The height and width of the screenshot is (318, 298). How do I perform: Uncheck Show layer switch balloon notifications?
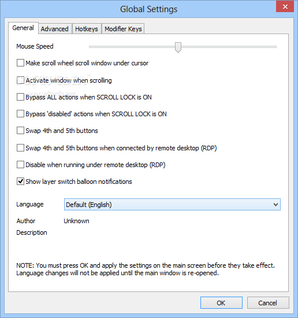tap(20, 182)
